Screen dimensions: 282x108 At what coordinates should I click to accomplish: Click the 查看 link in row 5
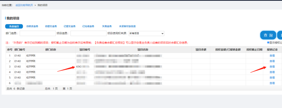click(272, 78)
